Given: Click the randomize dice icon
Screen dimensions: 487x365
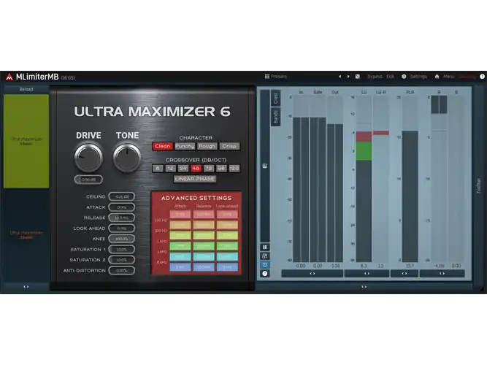Looking at the screenshot, I should (358, 77).
